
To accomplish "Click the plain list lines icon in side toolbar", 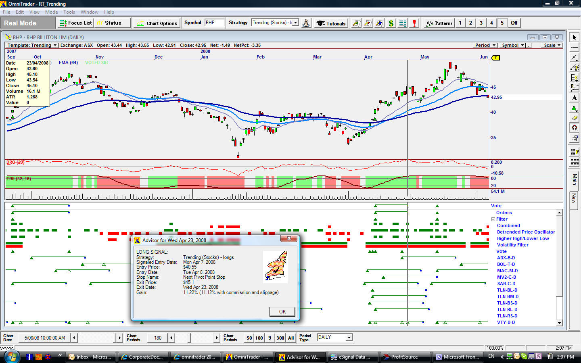I will pyautogui.click(x=574, y=163).
